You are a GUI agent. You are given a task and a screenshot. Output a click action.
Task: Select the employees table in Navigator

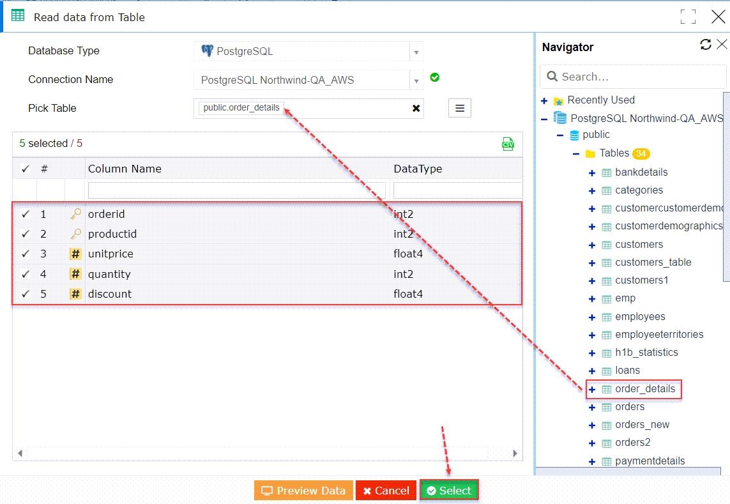(639, 316)
